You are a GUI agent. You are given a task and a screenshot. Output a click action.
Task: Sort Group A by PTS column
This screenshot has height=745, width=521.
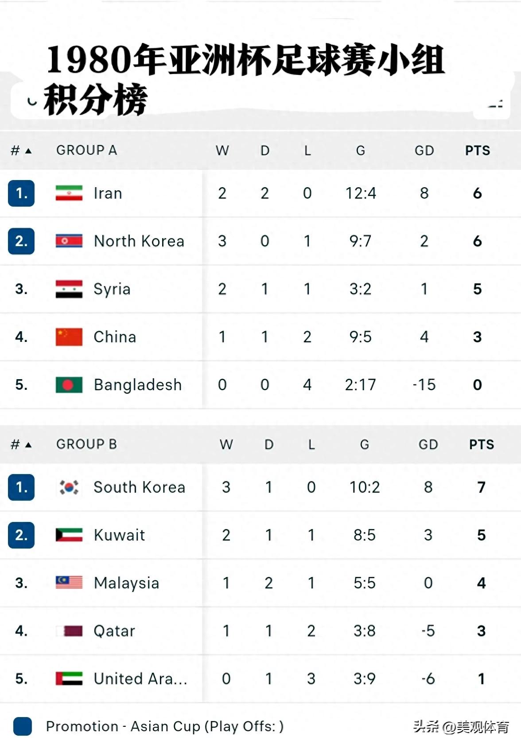click(478, 151)
